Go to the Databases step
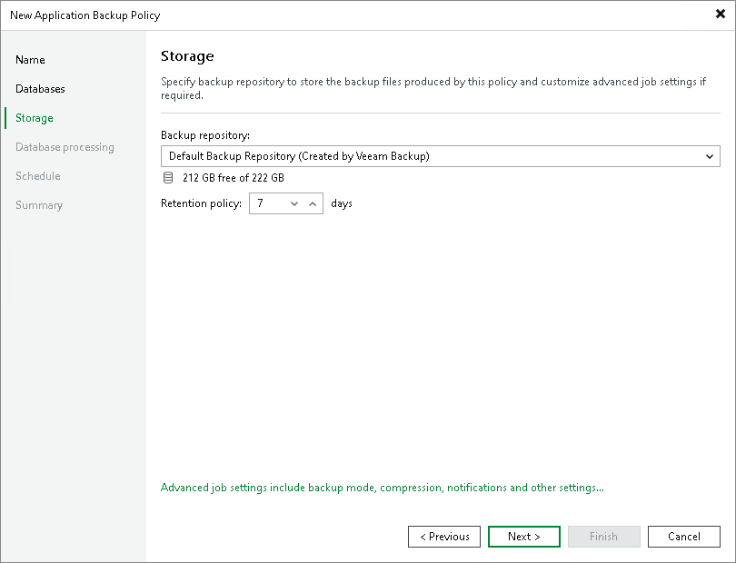The width and height of the screenshot is (736, 563). (x=40, y=89)
